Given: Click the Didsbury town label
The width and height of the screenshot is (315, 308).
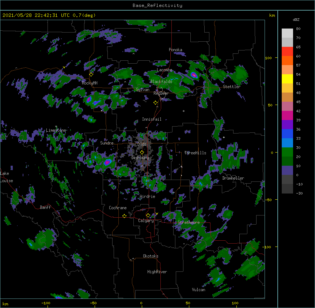Looking at the screenshot, I should (x=140, y=158).
